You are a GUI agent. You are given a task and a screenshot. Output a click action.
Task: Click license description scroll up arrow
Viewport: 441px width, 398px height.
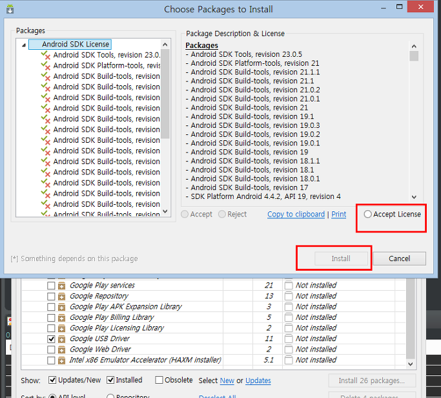414,46
